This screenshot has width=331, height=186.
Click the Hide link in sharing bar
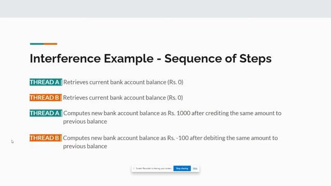tap(195, 168)
